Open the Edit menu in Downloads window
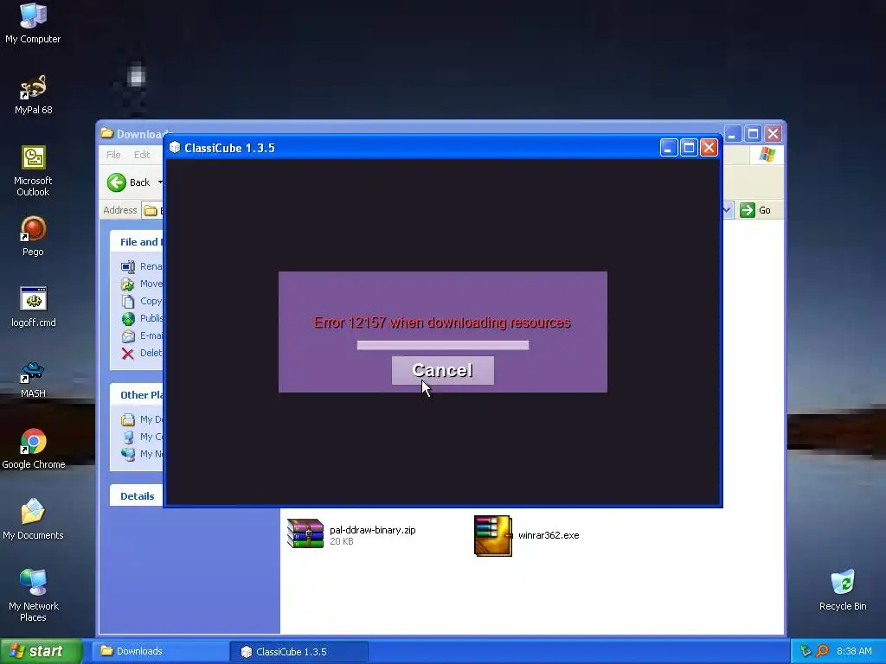The image size is (886, 664). click(x=142, y=155)
